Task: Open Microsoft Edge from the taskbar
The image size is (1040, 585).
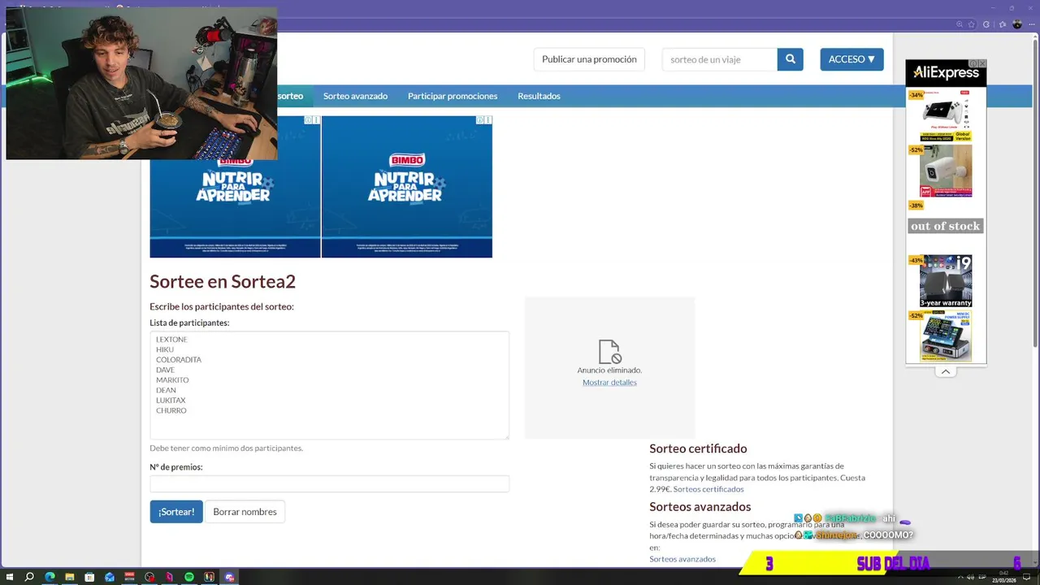Action: [x=50, y=577]
